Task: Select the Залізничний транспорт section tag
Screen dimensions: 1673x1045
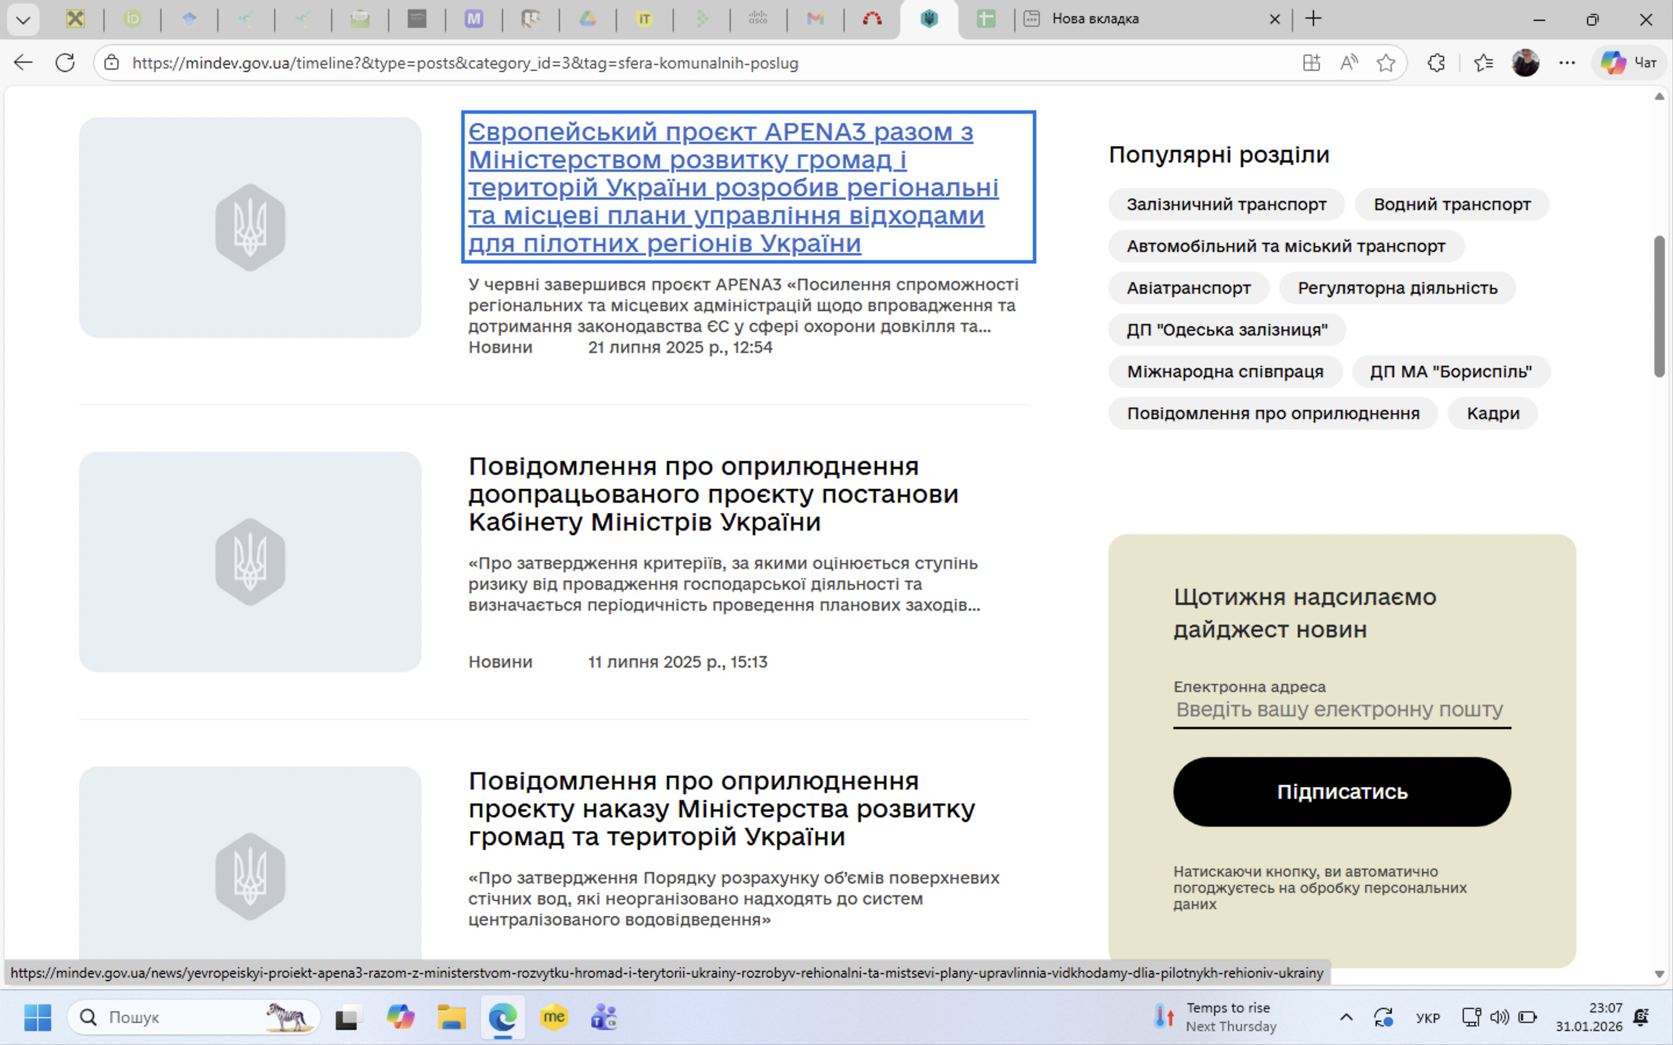Action: [1226, 204]
